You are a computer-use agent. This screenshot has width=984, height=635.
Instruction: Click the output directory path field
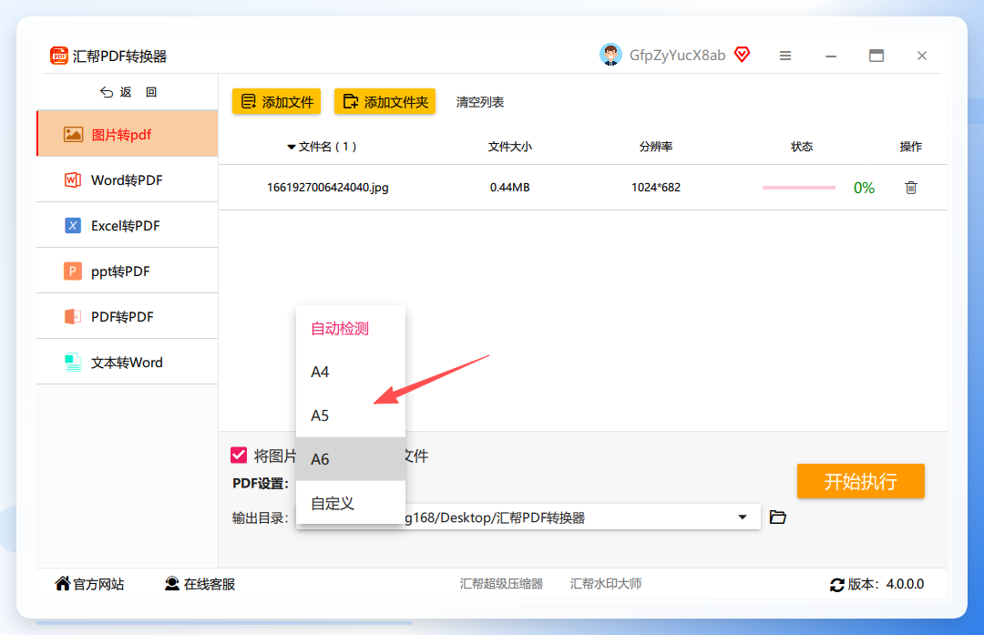pos(528,517)
